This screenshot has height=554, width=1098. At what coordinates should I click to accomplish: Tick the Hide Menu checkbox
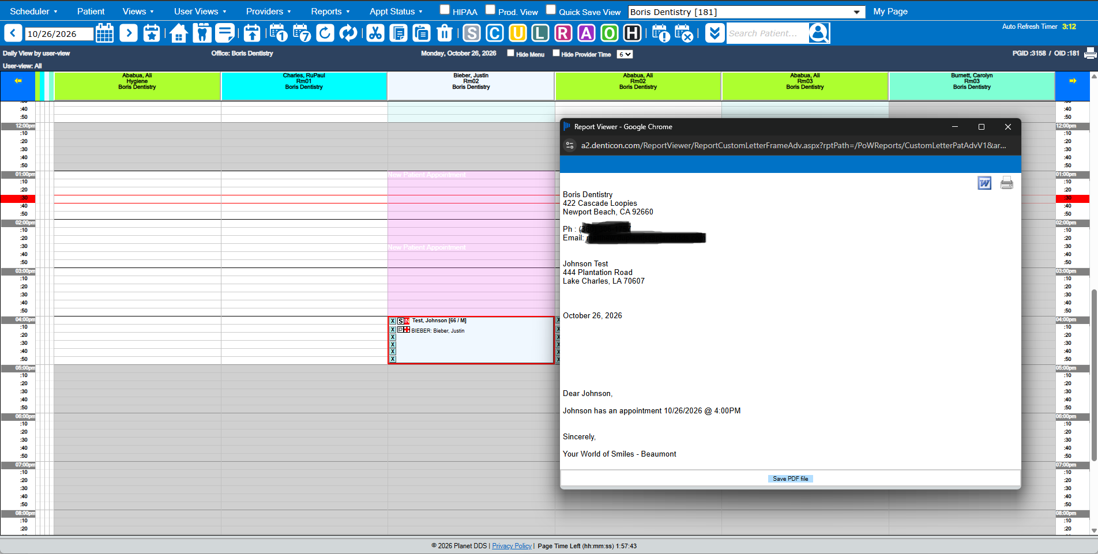pyautogui.click(x=510, y=53)
